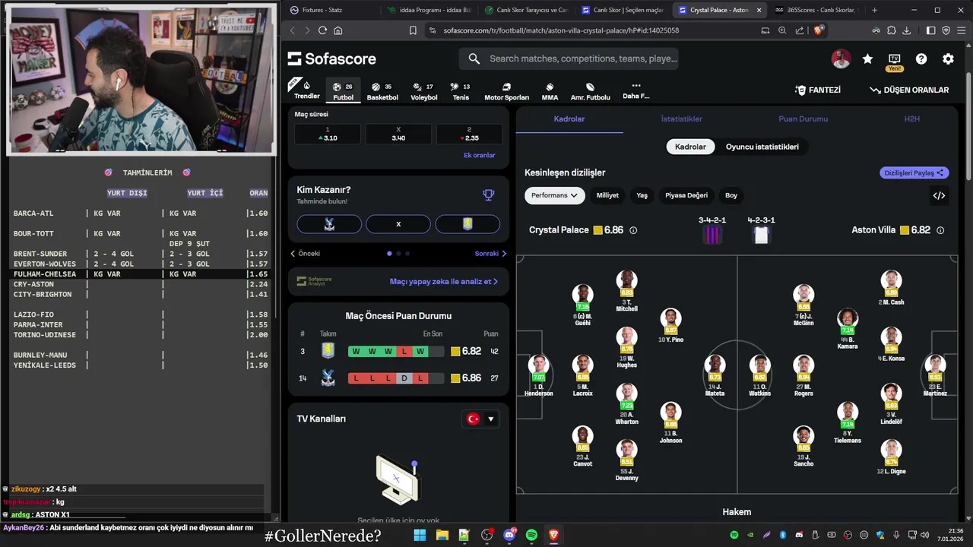The width and height of the screenshot is (973, 547).
Task: Open the Tenis sport category
Action: (461, 90)
